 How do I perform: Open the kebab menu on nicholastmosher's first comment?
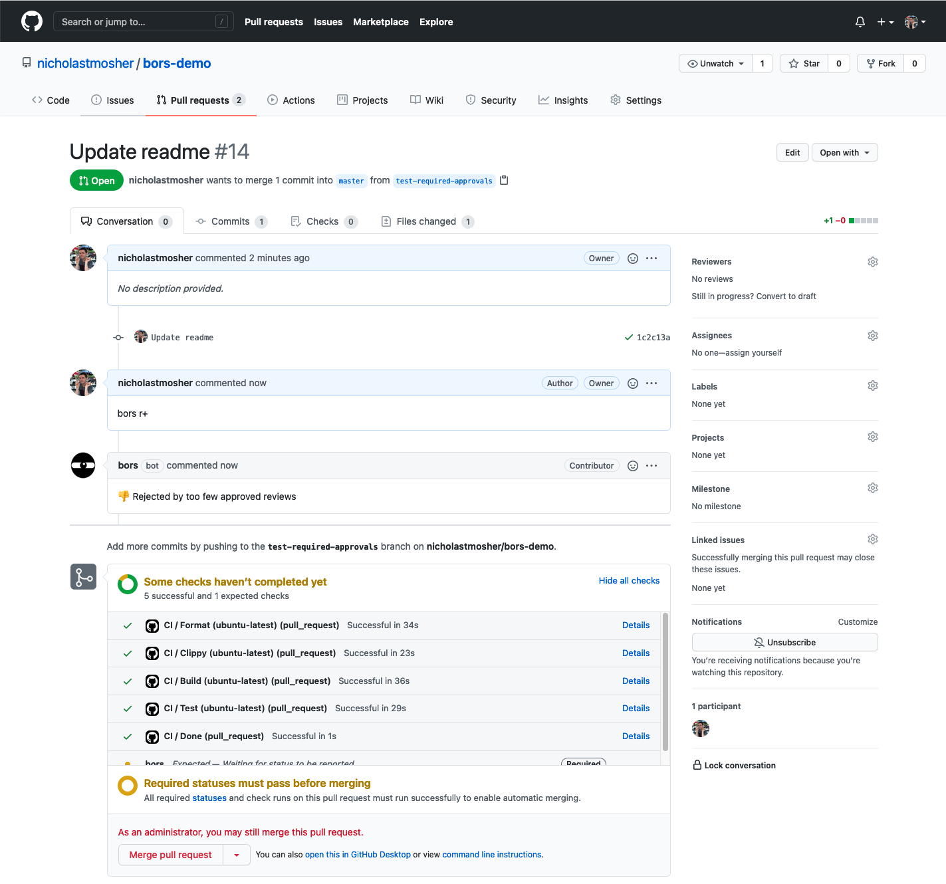651,258
